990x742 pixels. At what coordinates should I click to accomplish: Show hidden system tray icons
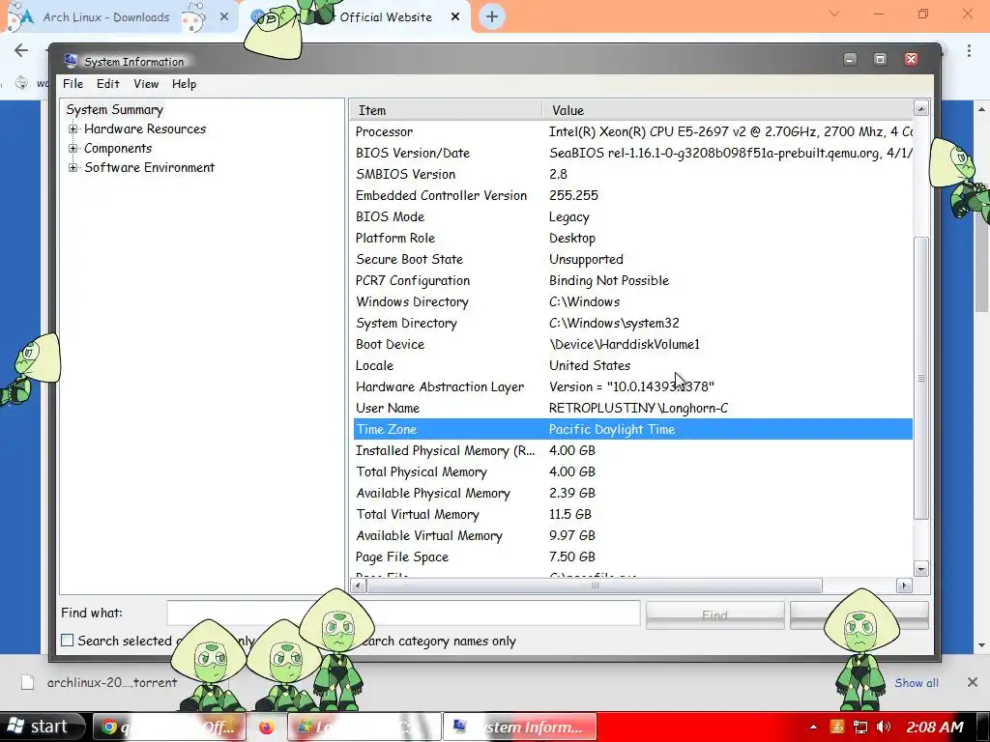[x=813, y=728]
